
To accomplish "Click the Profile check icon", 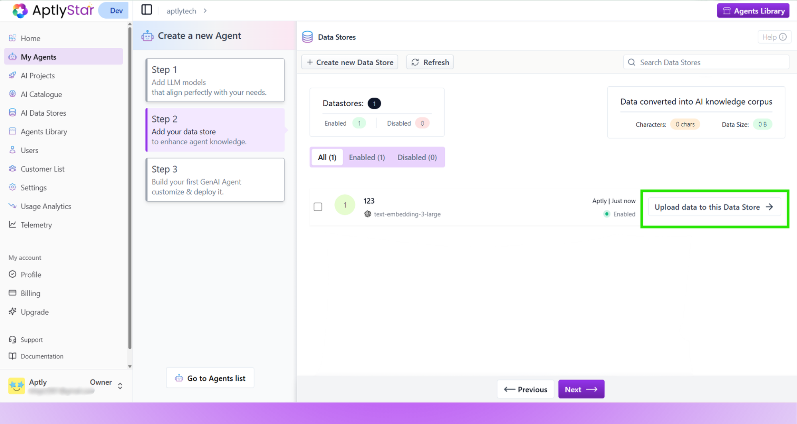I will (12, 274).
